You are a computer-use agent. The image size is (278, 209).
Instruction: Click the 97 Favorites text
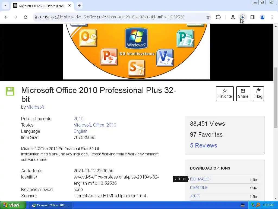pyautogui.click(x=206, y=134)
